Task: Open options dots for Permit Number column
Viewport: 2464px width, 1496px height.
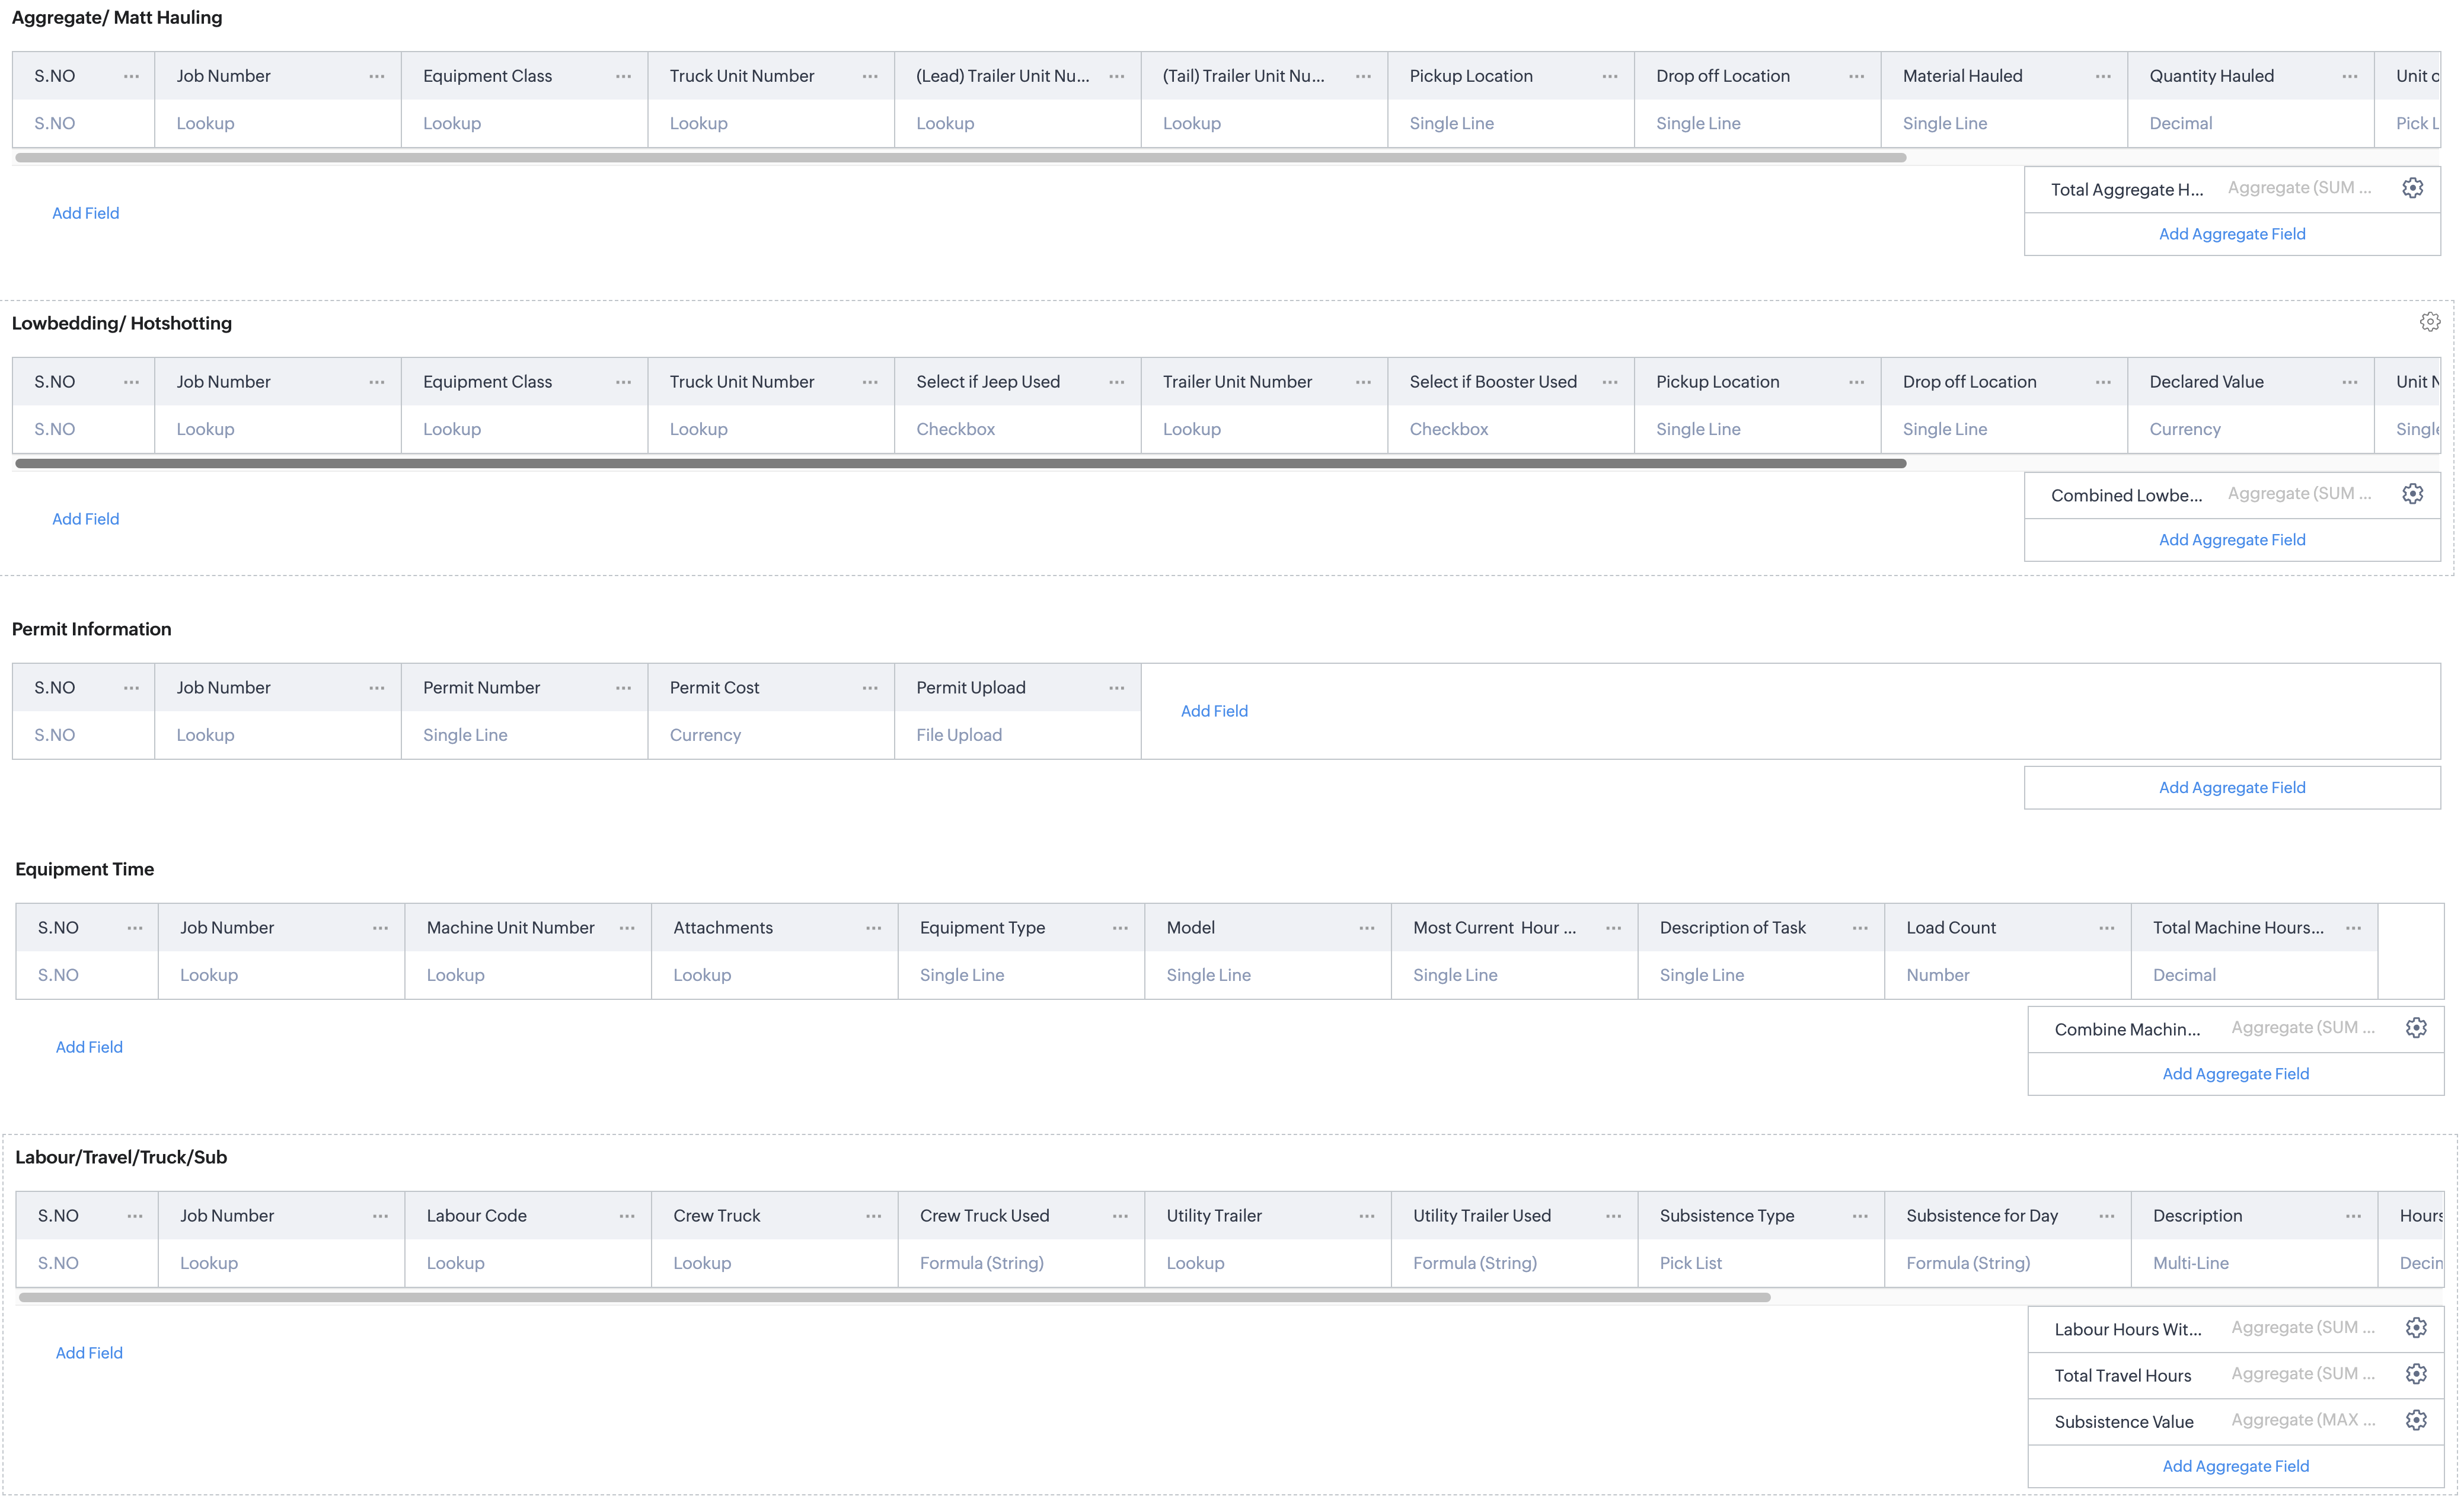Action: pyautogui.click(x=624, y=688)
